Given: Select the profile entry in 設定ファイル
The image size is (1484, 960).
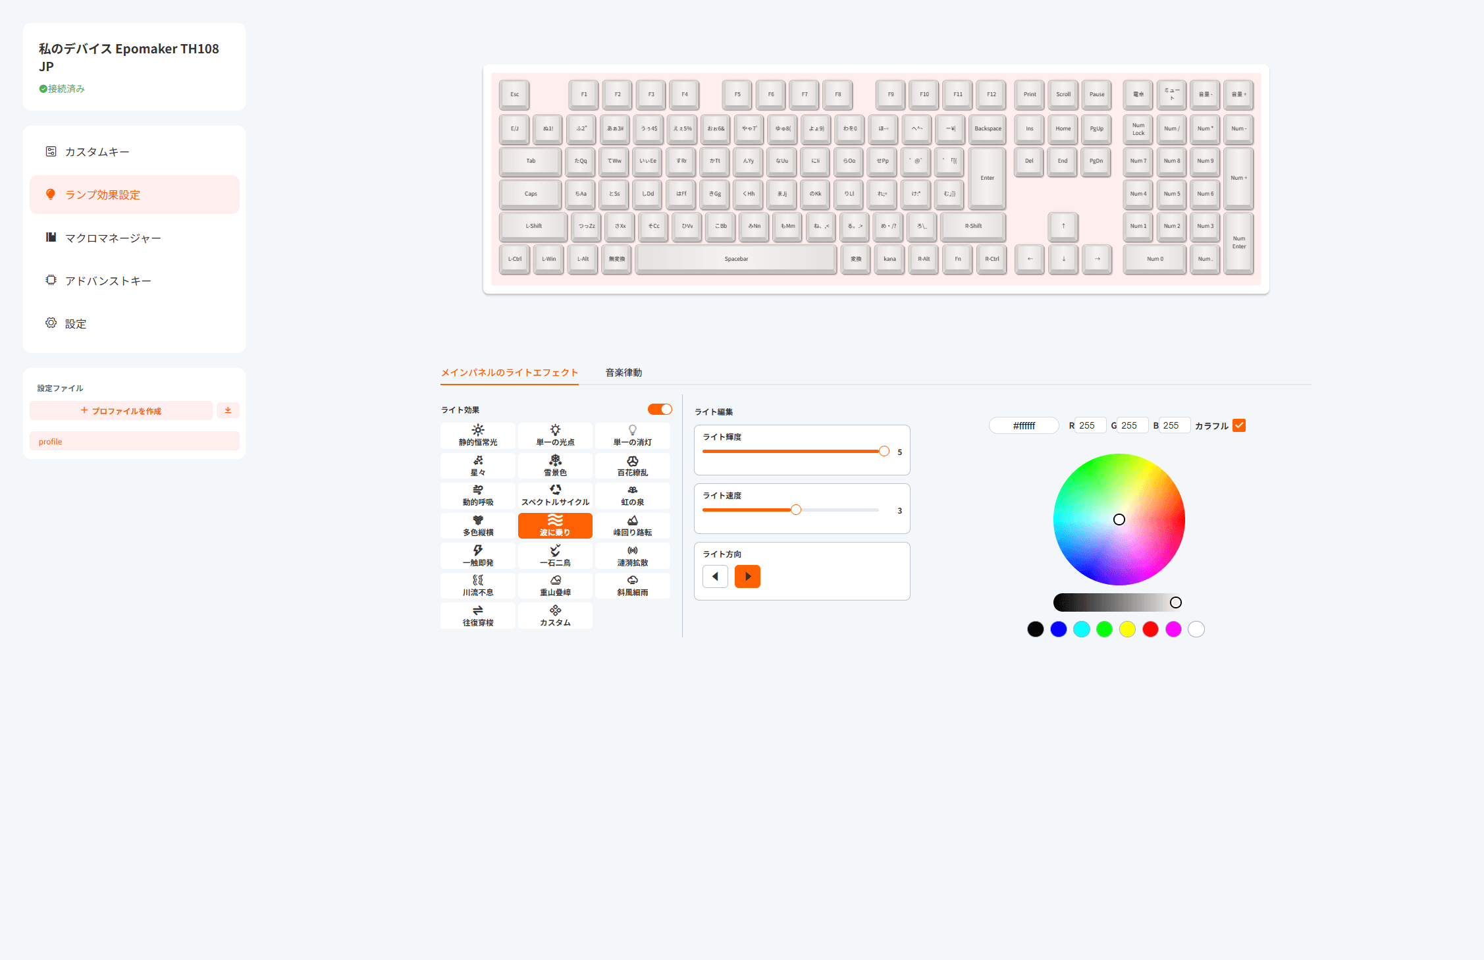Looking at the screenshot, I should pyautogui.click(x=134, y=441).
